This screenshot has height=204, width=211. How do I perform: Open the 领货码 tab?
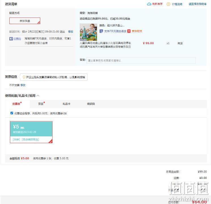(x=91, y=104)
